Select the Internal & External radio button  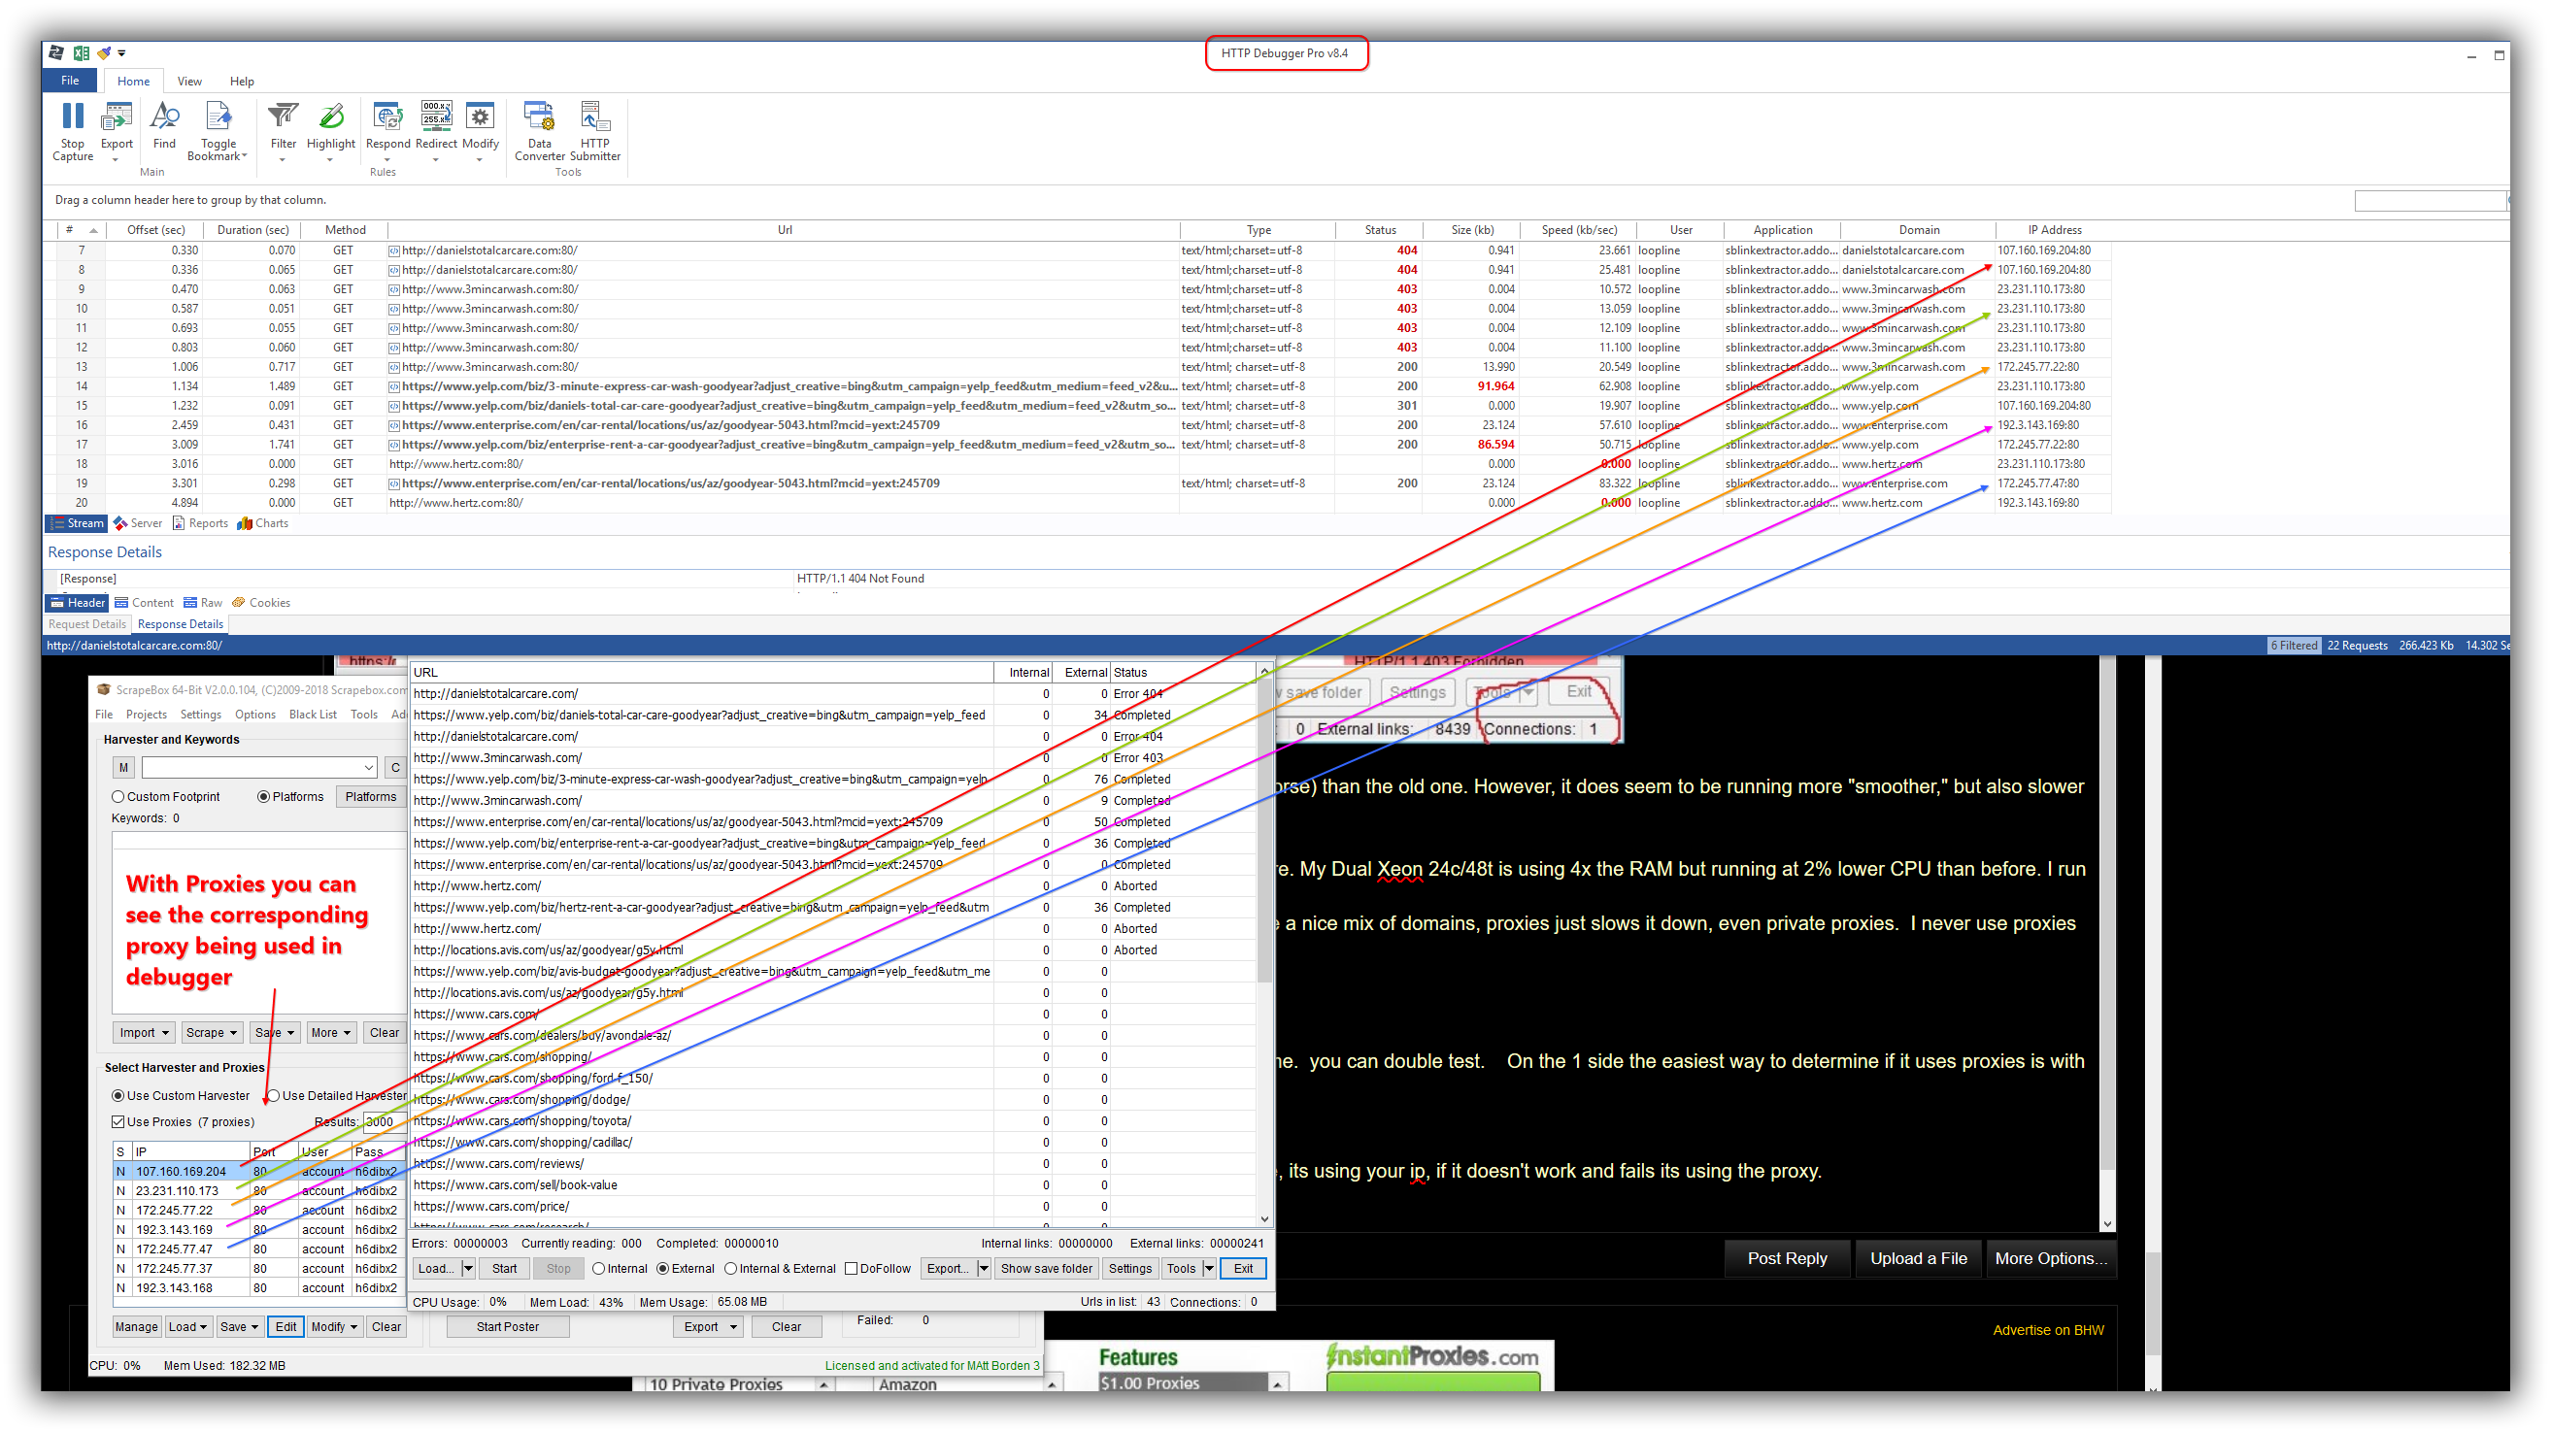[730, 1270]
